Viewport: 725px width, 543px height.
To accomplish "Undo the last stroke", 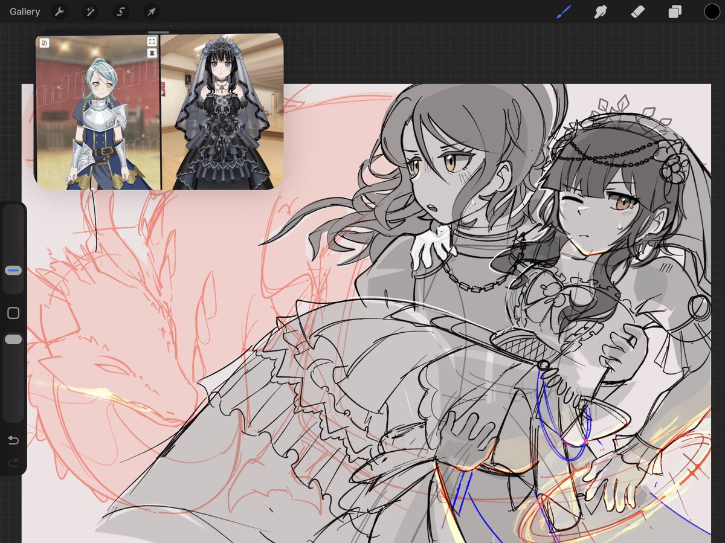I will (13, 440).
